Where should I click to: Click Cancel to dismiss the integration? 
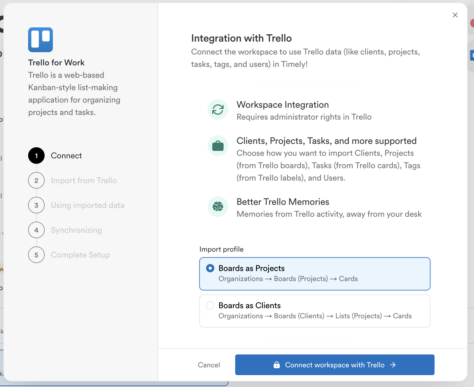click(209, 365)
